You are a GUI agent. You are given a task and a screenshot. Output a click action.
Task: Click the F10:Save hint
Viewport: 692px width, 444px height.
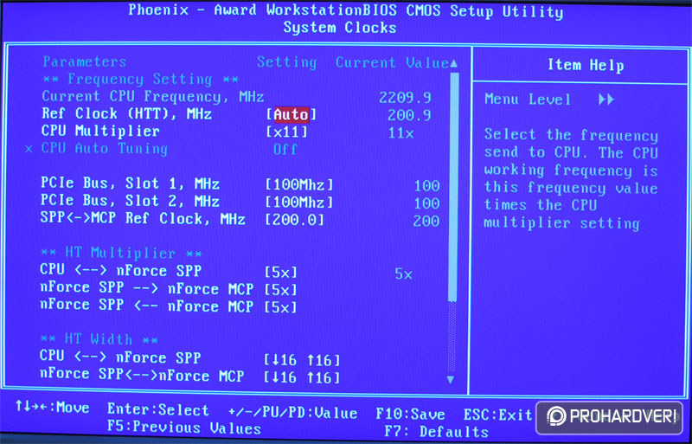point(410,415)
